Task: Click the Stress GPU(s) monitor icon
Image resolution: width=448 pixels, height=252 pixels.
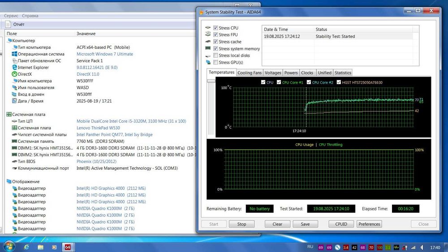Action: [x=208, y=62]
